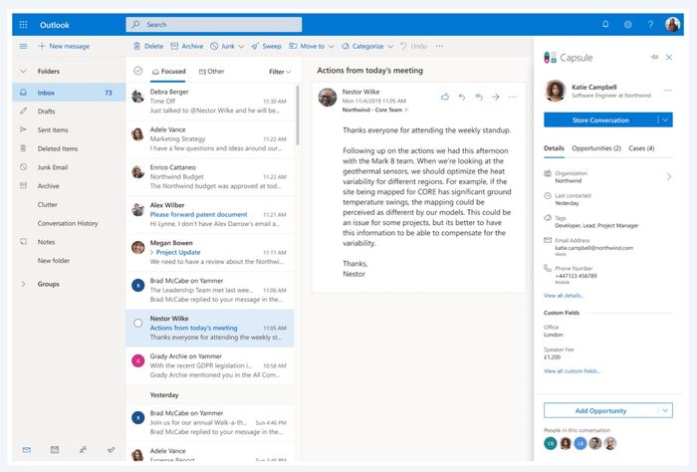
Task: Open the Drafts folder
Action: [x=69, y=112]
